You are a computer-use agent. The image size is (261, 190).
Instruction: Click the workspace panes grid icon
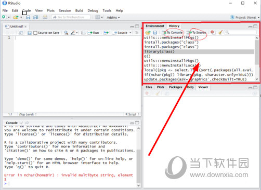pos(98,17)
